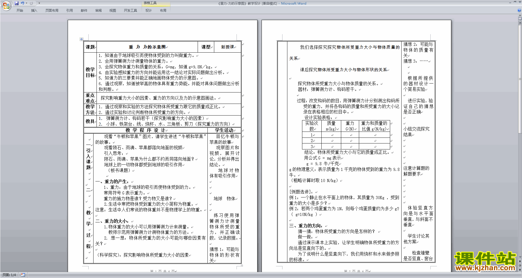Click the 教学目标 row label
This screenshot has width=522, height=278.
[90, 72]
